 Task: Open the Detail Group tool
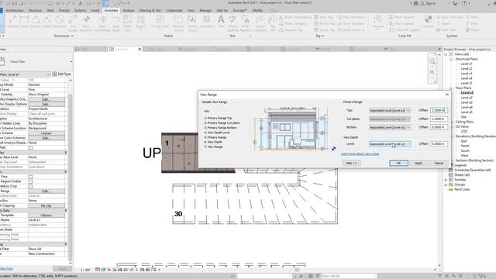coord(192,23)
